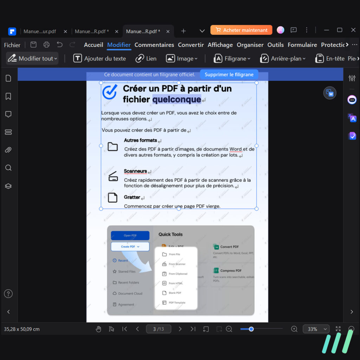The height and width of the screenshot is (360, 360).
Task: Switch to the Commentaires tab
Action: pos(154,45)
